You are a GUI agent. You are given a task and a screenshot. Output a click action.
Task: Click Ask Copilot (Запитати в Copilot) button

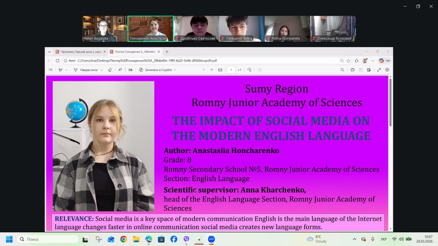[x=155, y=70]
